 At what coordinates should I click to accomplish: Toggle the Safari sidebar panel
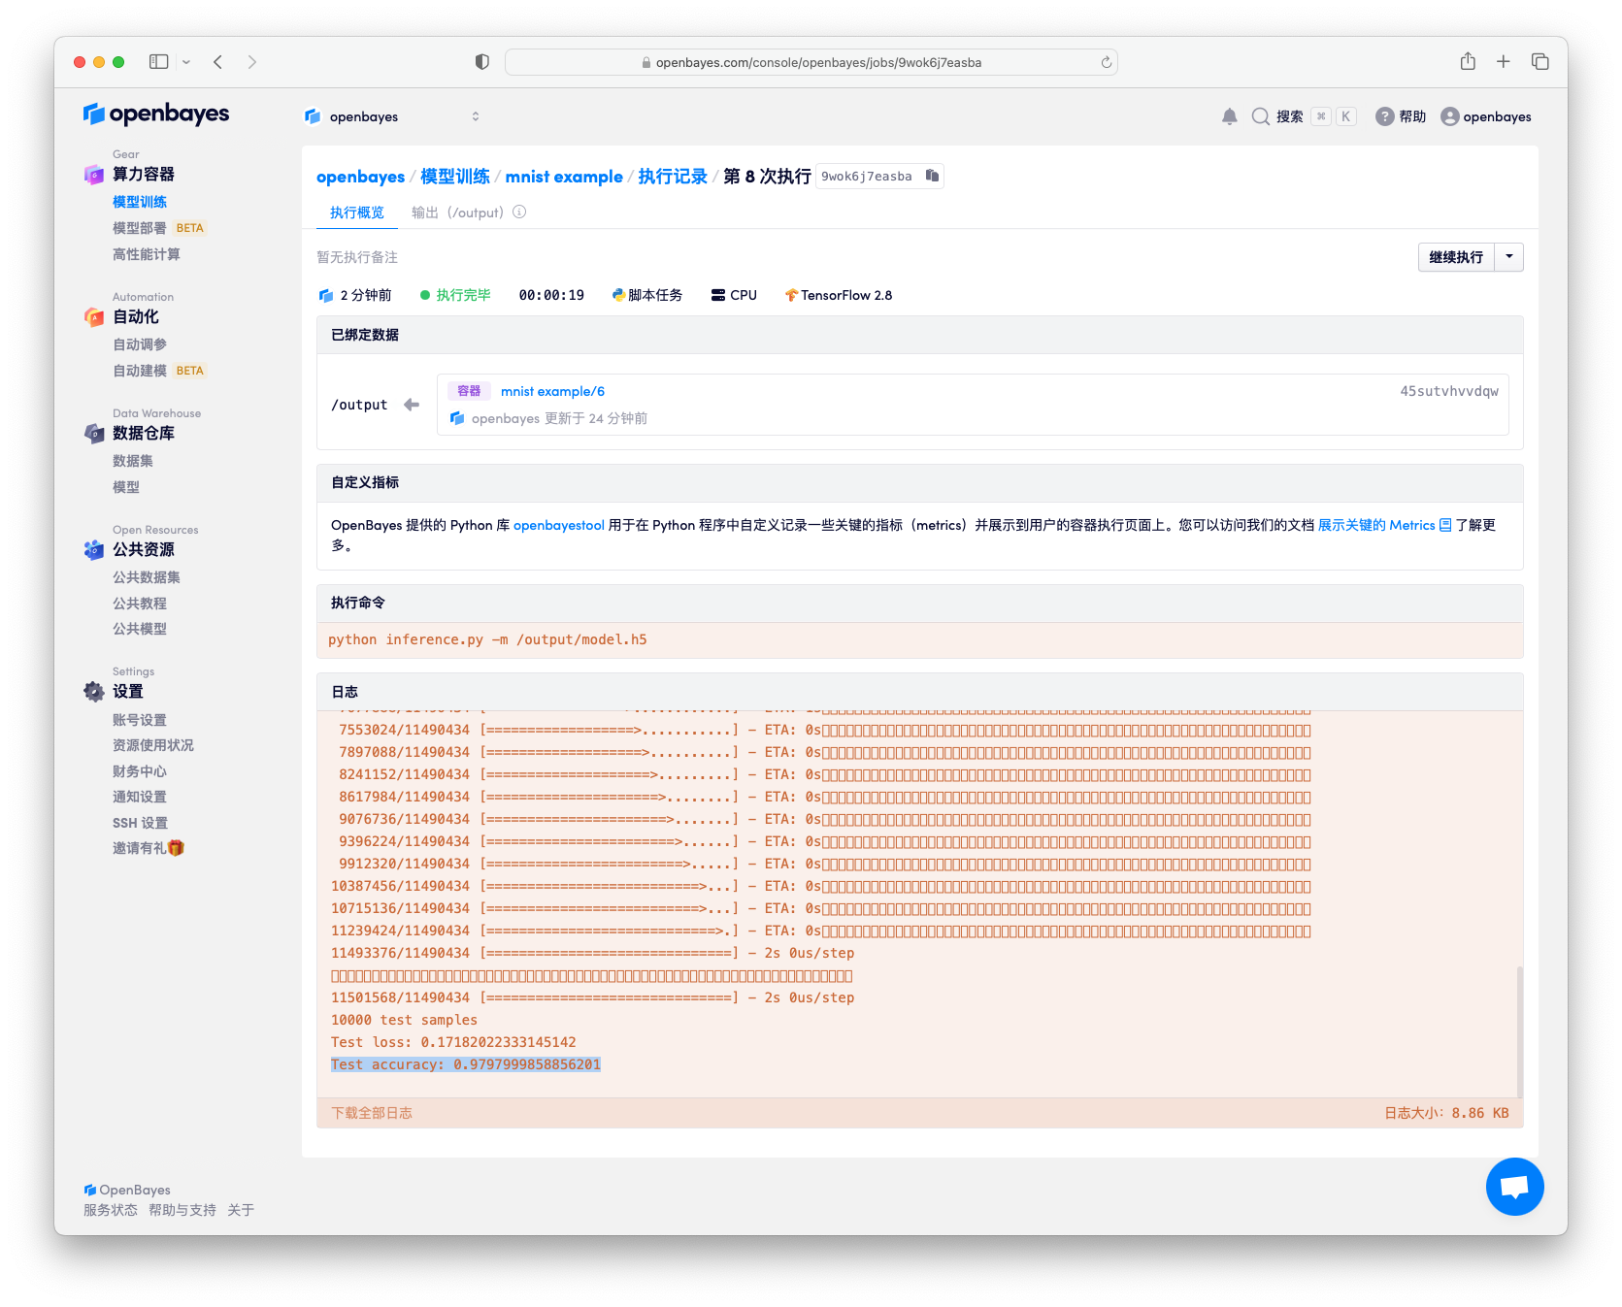click(159, 62)
